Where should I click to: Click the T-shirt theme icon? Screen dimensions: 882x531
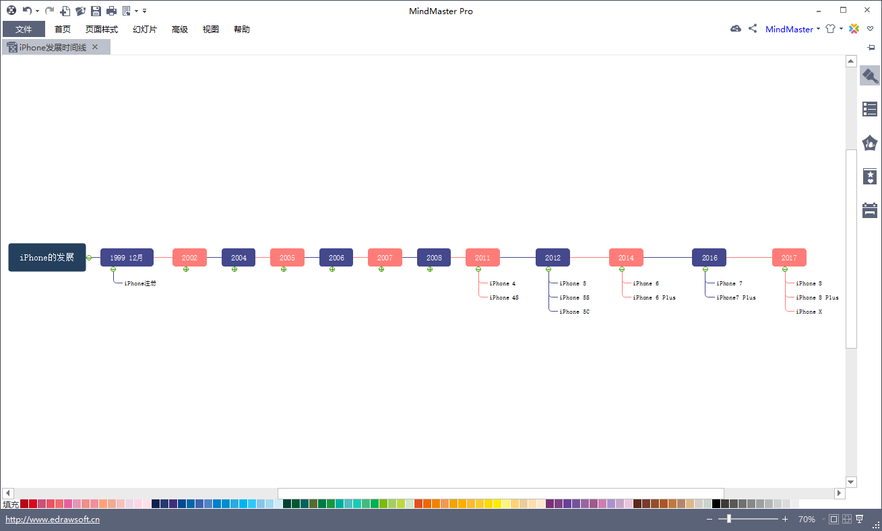pyautogui.click(x=830, y=29)
